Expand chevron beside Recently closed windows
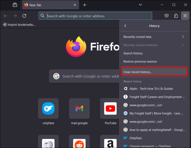The height and width of the screenshot is (148, 191). [183, 45]
